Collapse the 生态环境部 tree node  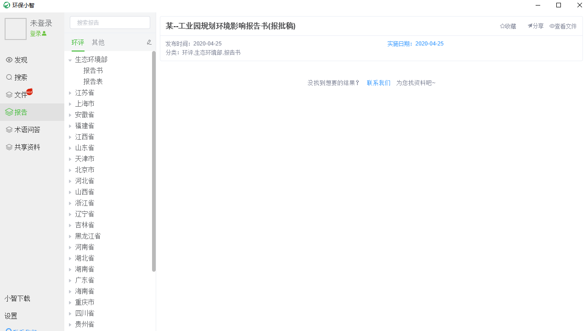69,59
